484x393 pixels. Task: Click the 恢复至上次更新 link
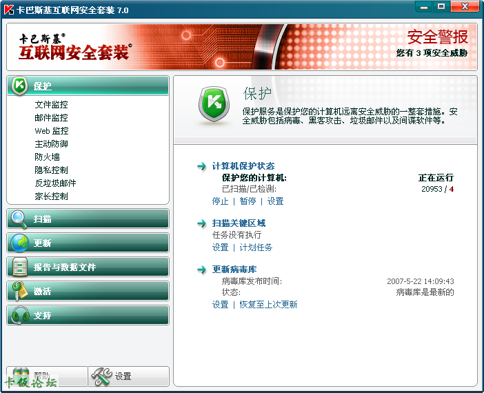[268, 305]
